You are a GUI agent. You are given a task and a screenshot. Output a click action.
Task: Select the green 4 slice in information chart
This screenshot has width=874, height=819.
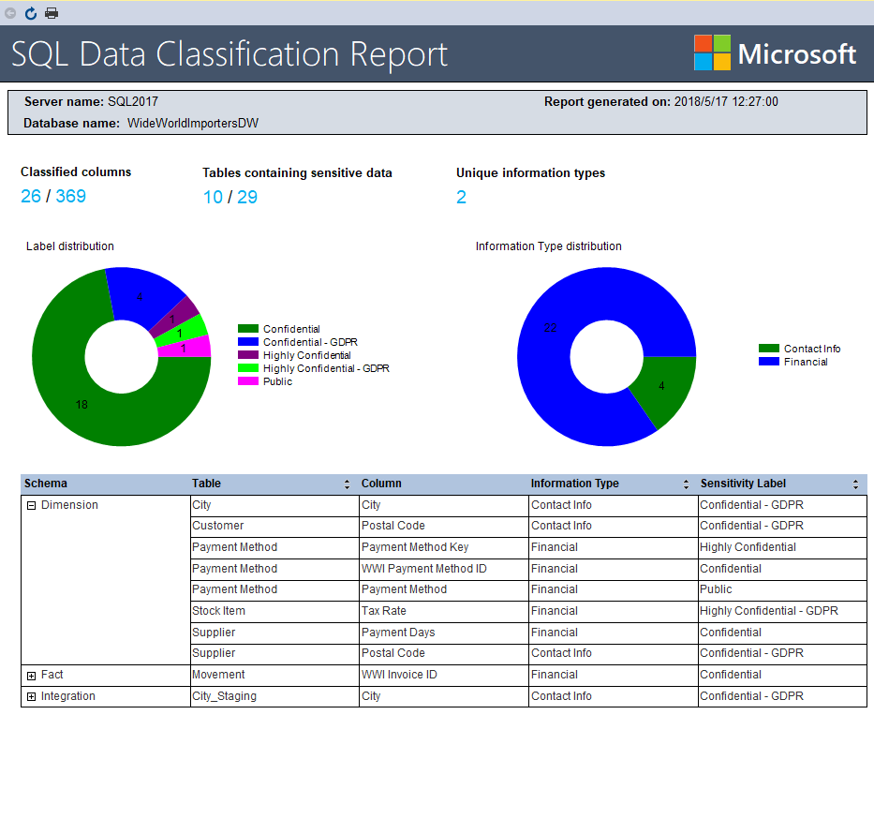[x=661, y=386]
